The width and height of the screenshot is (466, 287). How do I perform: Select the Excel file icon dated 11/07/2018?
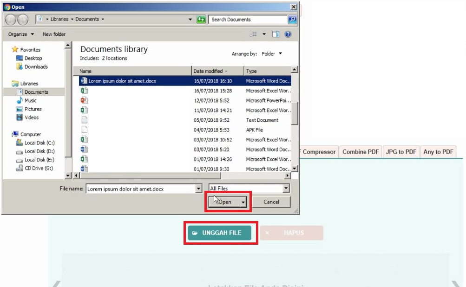84,110
